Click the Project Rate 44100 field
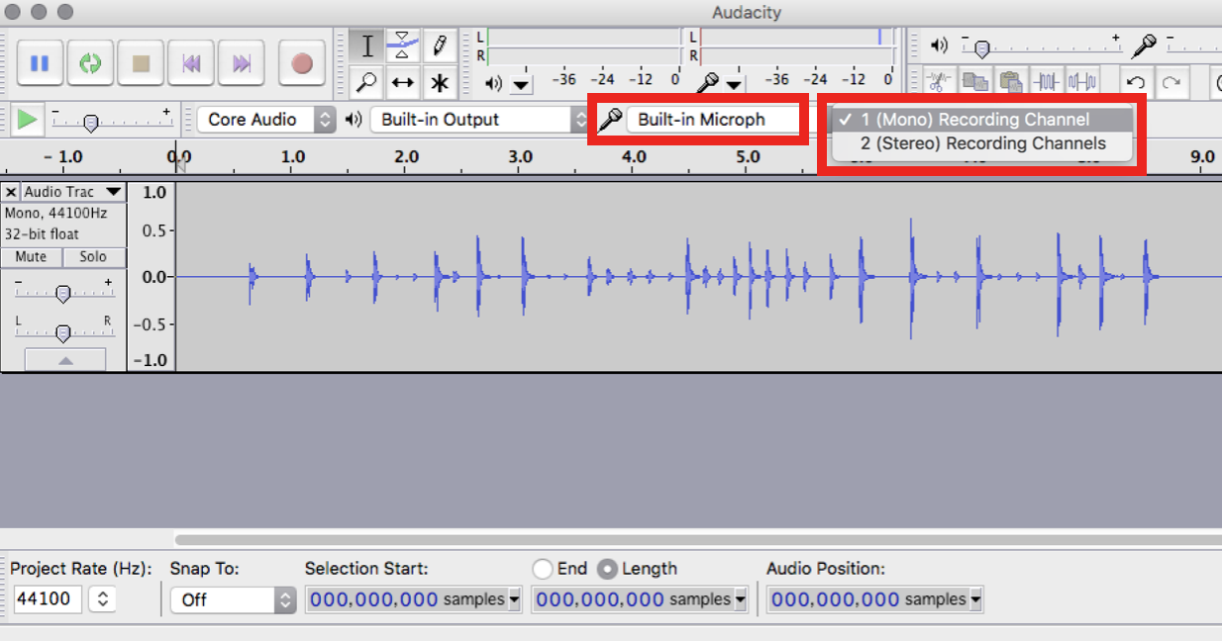1222x641 pixels. pyautogui.click(x=47, y=599)
